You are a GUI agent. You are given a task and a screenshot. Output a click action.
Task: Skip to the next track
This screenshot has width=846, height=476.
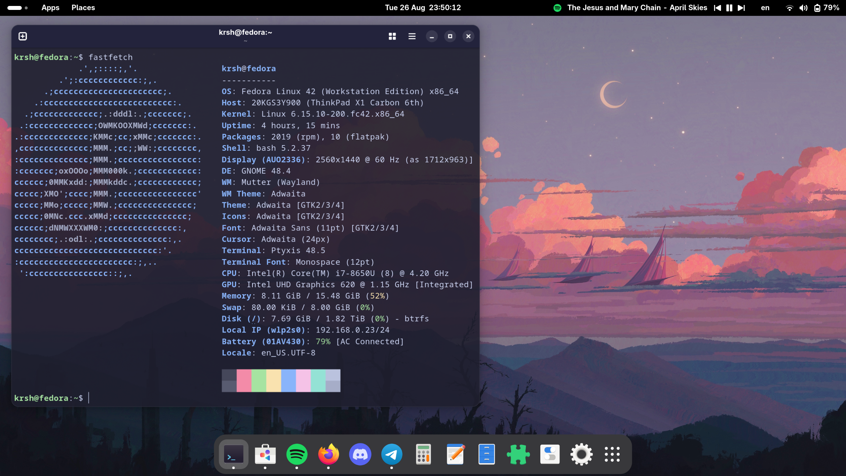[741, 8]
